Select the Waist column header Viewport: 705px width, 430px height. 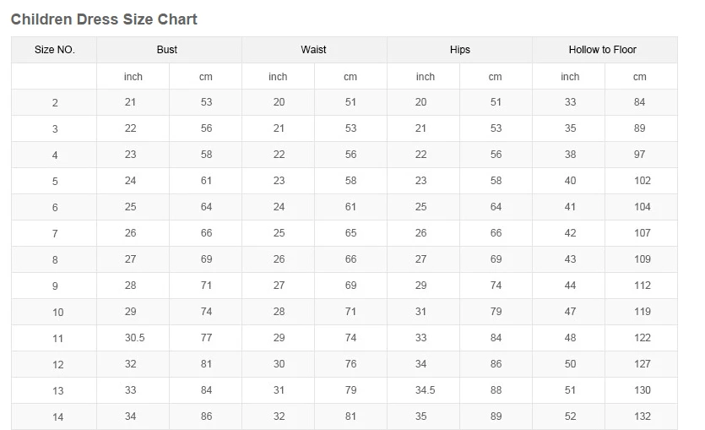[x=313, y=50]
